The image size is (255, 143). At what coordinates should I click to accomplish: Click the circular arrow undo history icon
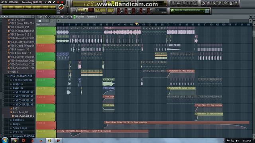[203, 3]
